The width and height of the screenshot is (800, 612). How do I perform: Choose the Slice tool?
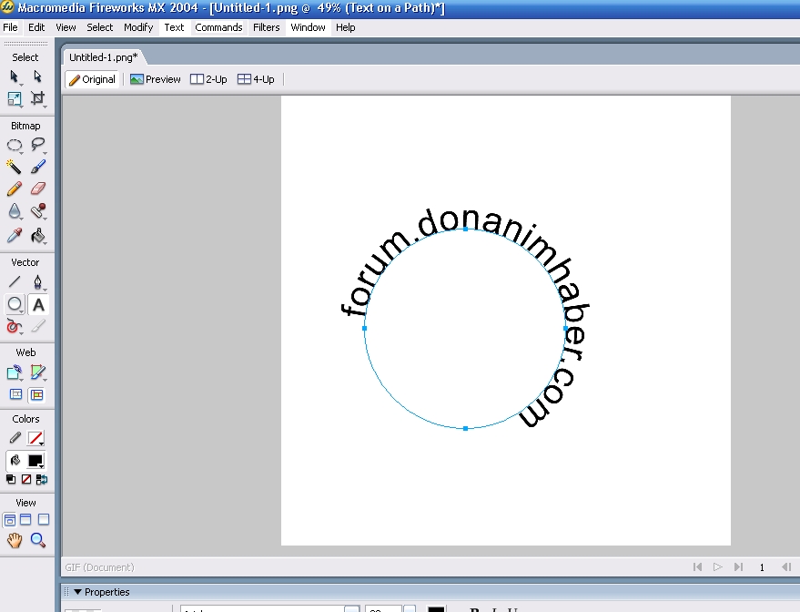(x=37, y=372)
